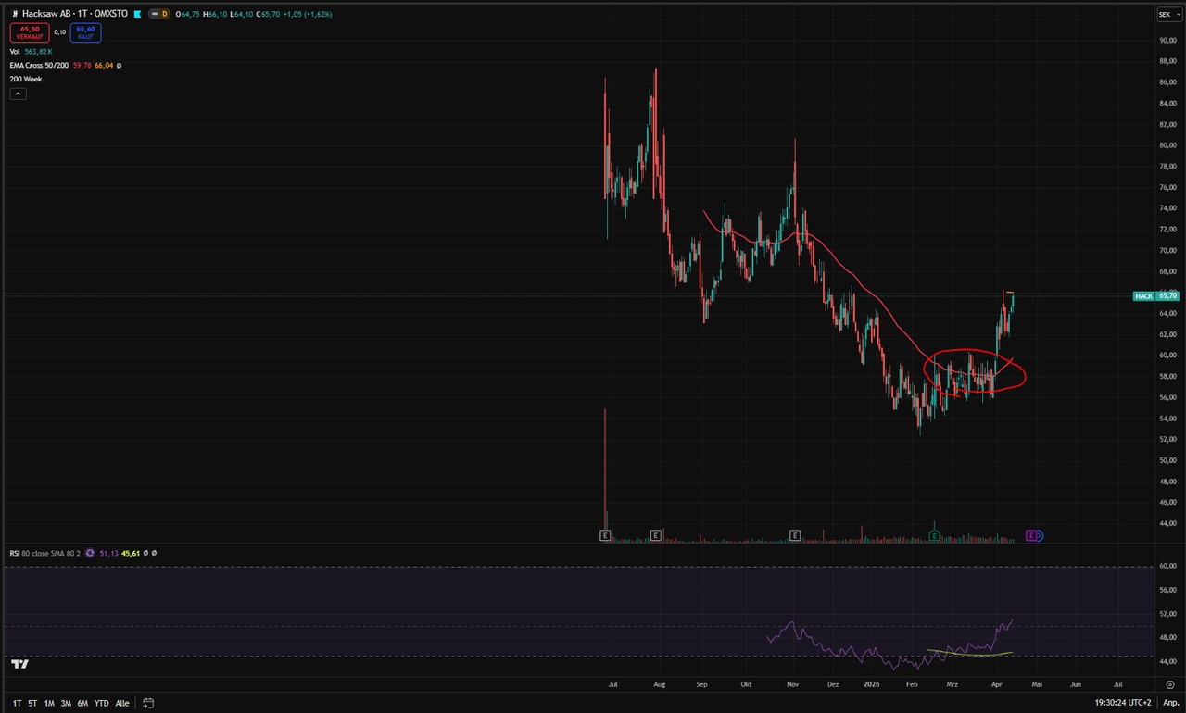
Task: Select the 1M time range
Action: coord(49,703)
